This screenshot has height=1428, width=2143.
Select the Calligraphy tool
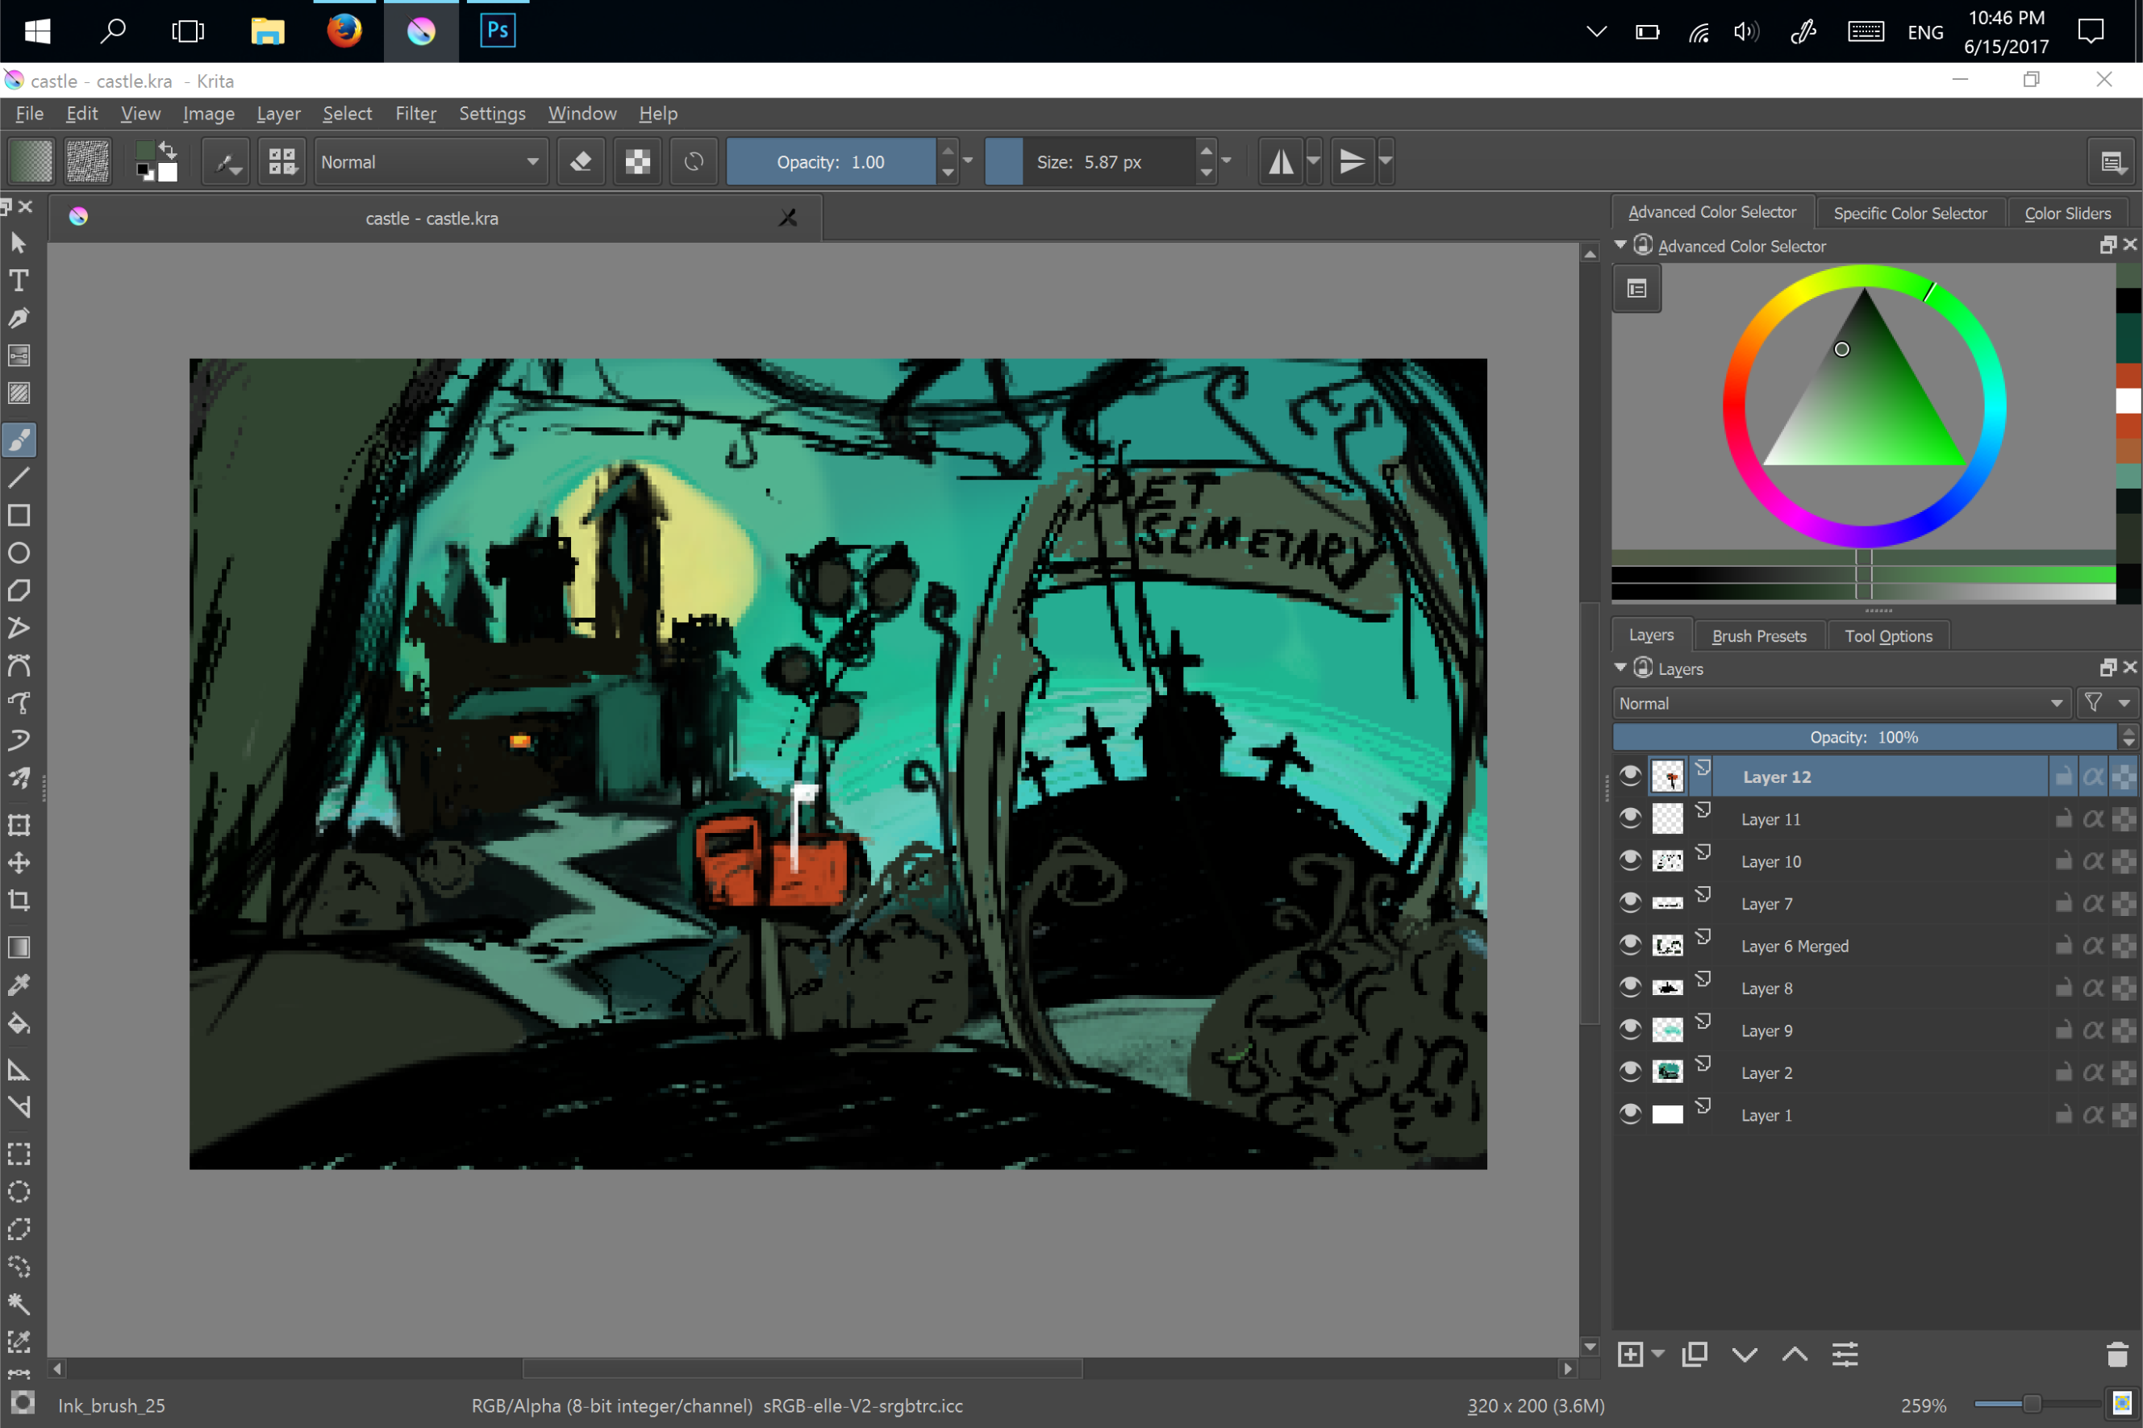(19, 318)
